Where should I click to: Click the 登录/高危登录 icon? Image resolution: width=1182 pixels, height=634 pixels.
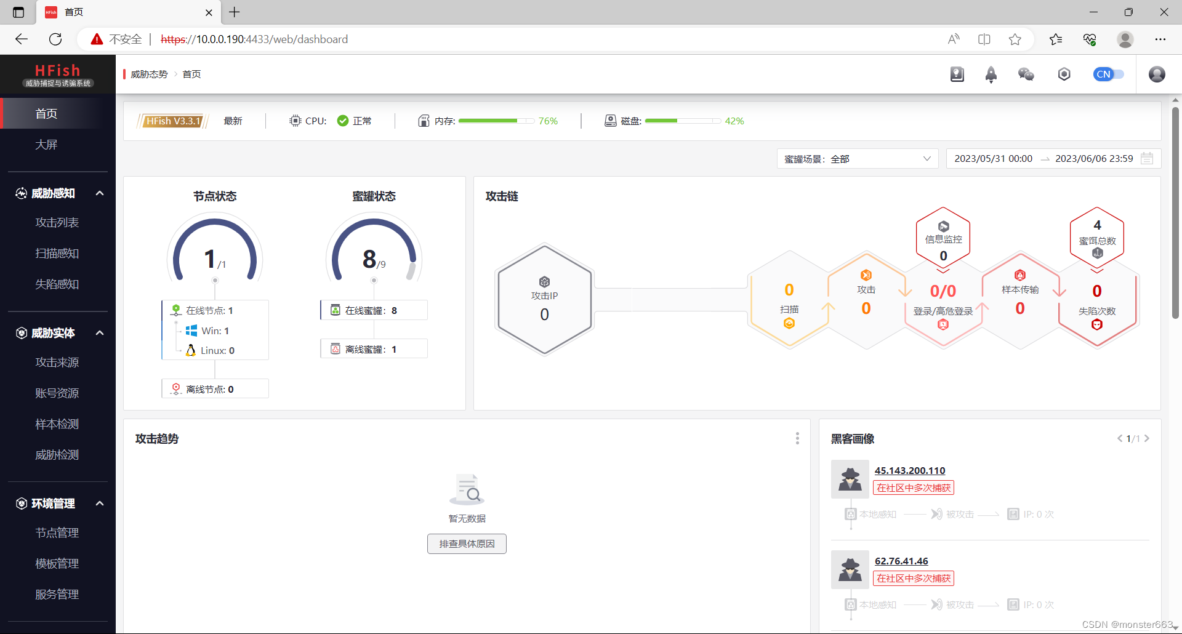943,324
